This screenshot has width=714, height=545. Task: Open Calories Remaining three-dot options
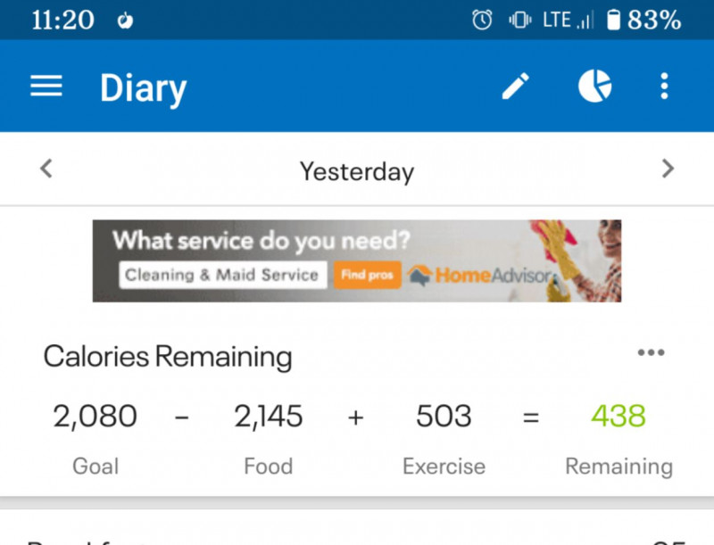[x=651, y=353]
